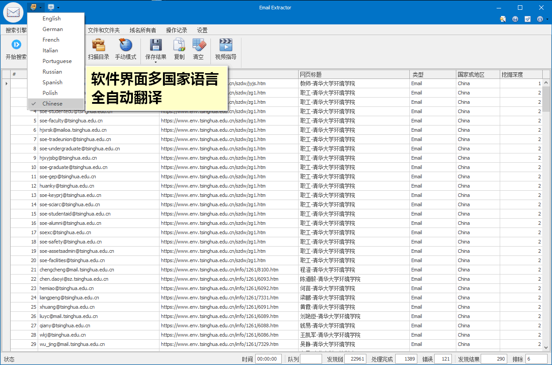Select the checked Chinese language option

[56, 104]
